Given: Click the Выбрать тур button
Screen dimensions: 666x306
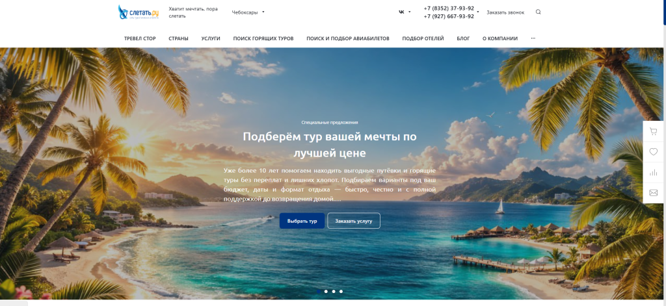Looking at the screenshot, I should click(302, 221).
